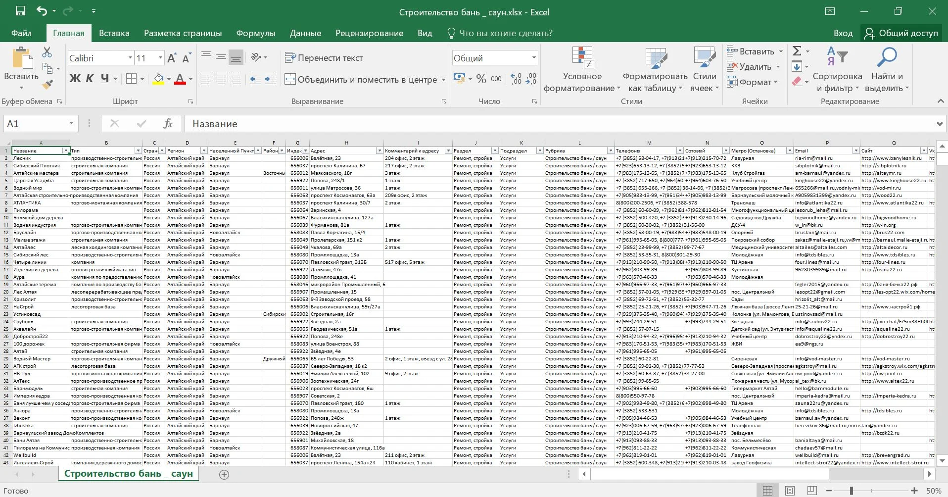Increase indent in Выравнивание group
This screenshot has width=948, height=497.
pos(271,79)
